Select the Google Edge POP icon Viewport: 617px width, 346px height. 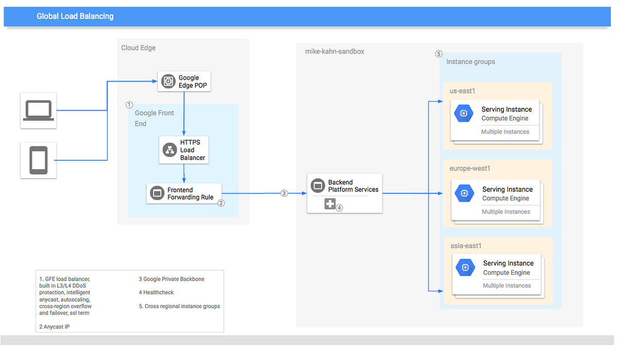[168, 81]
